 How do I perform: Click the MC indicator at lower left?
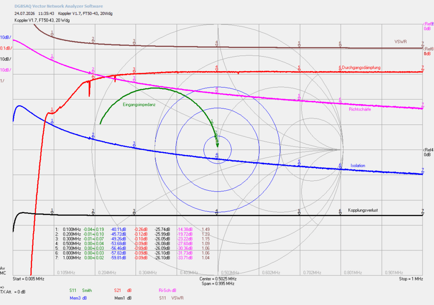pos(3,273)
